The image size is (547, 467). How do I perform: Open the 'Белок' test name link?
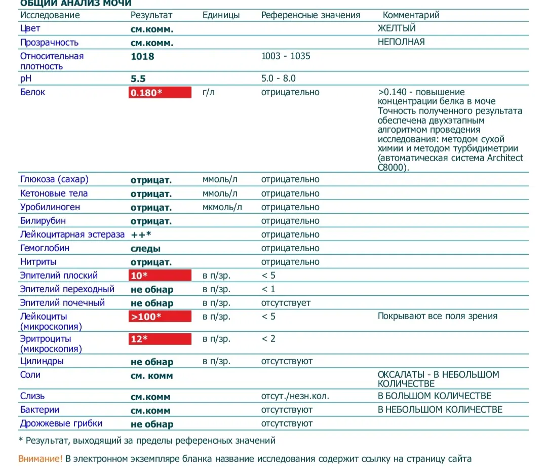pyautogui.click(x=32, y=92)
